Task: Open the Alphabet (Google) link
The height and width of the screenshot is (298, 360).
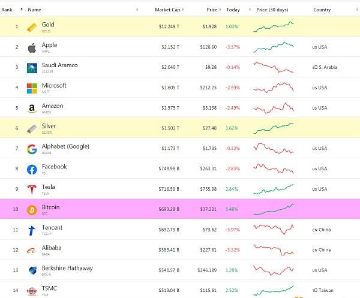Action: coord(65,146)
